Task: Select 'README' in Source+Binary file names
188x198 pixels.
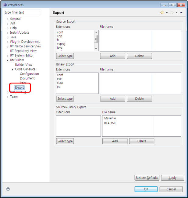Action: click(110, 123)
